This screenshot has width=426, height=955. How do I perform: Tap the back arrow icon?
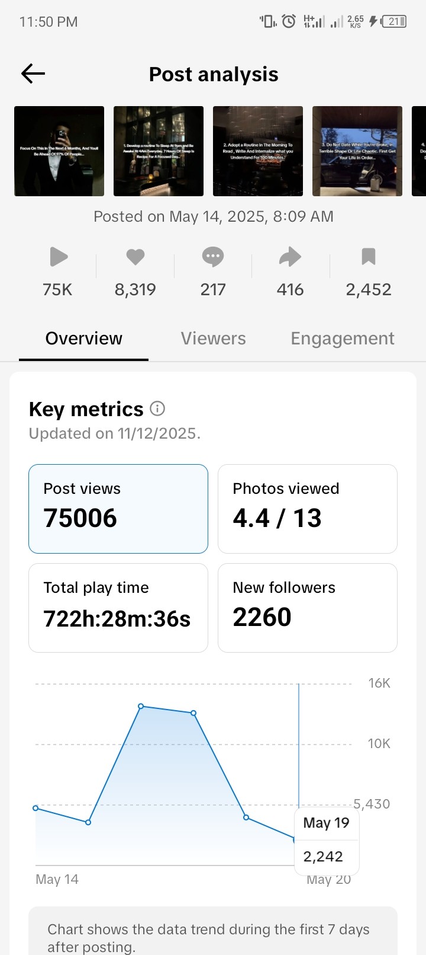coord(33,74)
